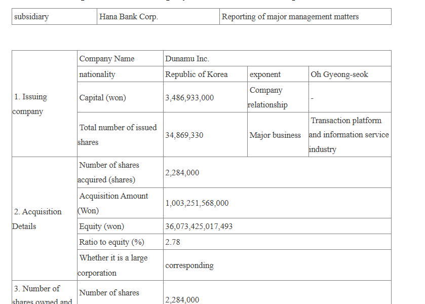Viewport: 425px width, 304px height.
Task: Select 'Reporting of major management matters' text
Action: [290, 17]
